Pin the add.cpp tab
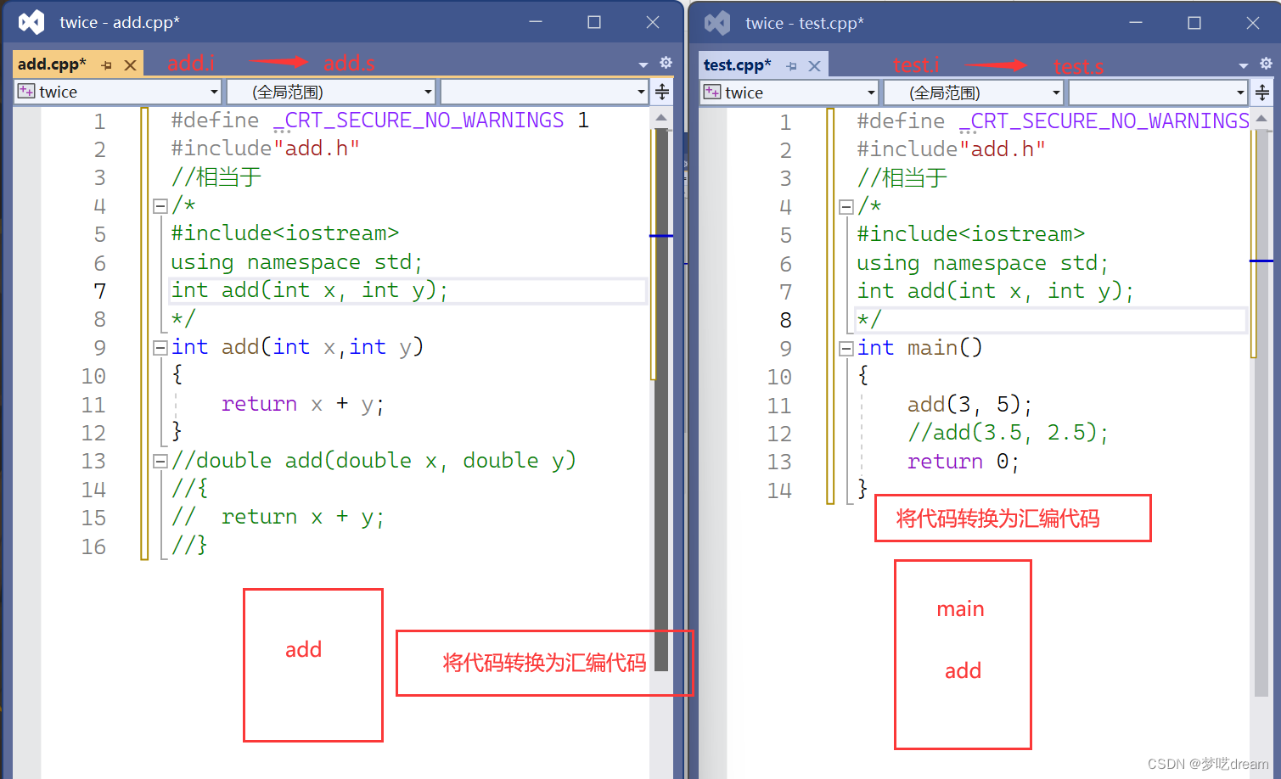 click(x=106, y=65)
